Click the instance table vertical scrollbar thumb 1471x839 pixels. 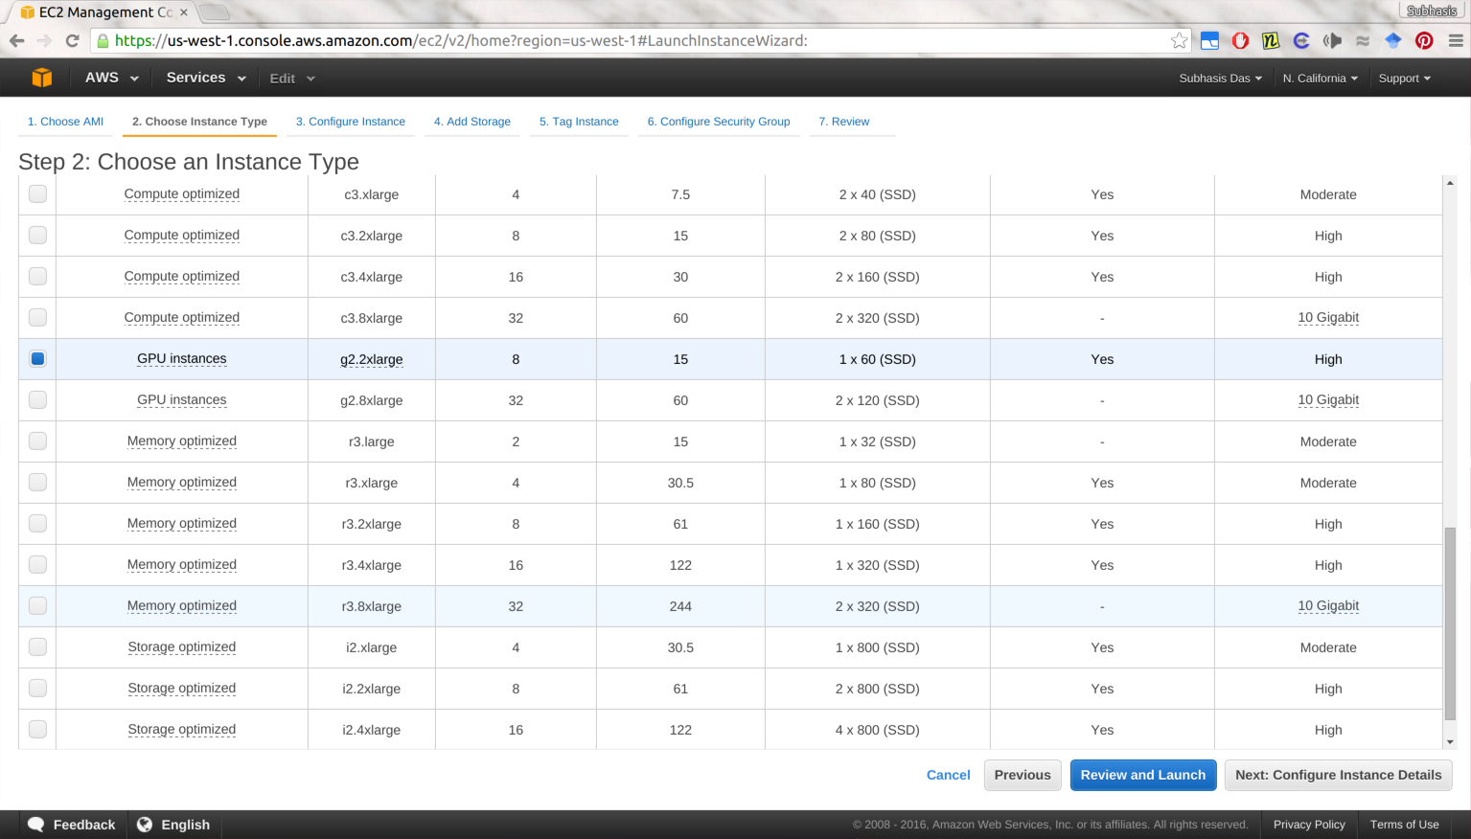coord(1449,623)
